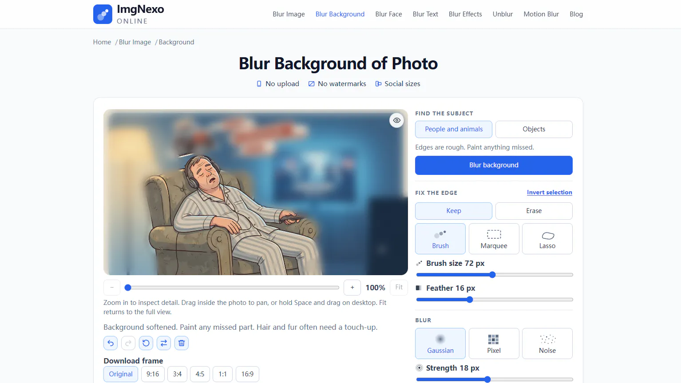Image resolution: width=681 pixels, height=383 pixels.
Task: Go to Home breadcrumb
Action: click(x=102, y=42)
